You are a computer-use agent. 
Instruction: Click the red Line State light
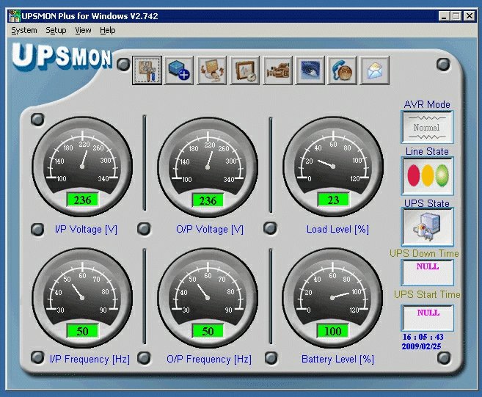(414, 175)
